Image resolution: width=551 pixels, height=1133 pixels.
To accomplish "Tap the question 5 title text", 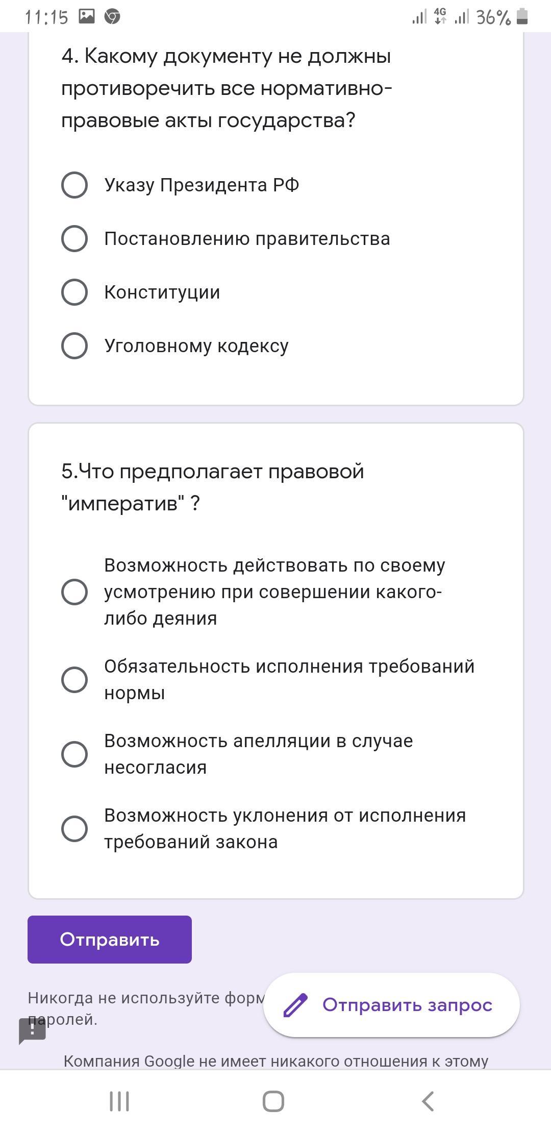I will tap(212, 487).
